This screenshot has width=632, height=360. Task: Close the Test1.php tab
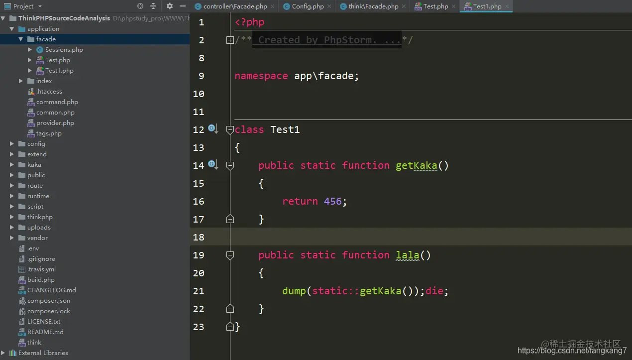507,6
